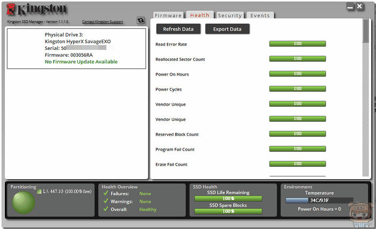This screenshot has width=376, height=229.
Task: Open the Security tab
Action: [x=230, y=16]
